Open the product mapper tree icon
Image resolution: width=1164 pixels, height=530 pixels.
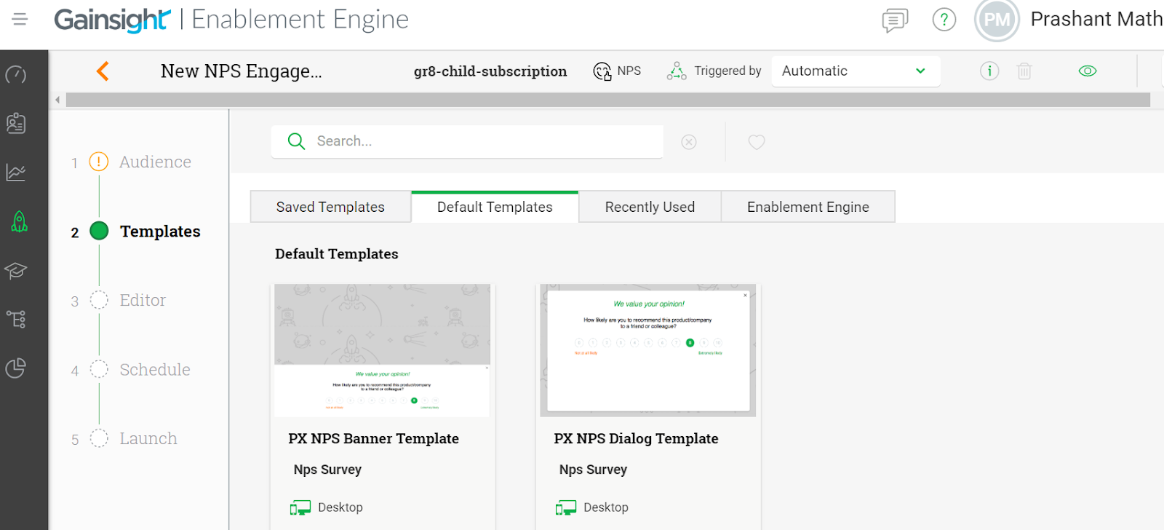[16, 319]
